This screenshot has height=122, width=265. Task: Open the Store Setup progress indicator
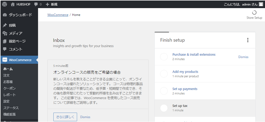pyautogui.click(x=254, y=13)
